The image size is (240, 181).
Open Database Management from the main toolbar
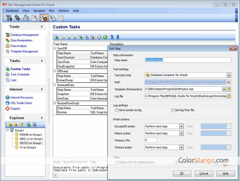tap(9, 18)
